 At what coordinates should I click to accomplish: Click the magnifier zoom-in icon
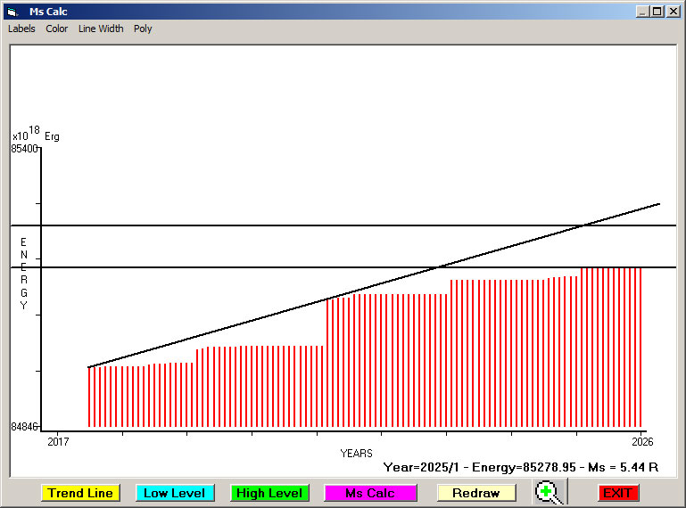[x=550, y=492]
